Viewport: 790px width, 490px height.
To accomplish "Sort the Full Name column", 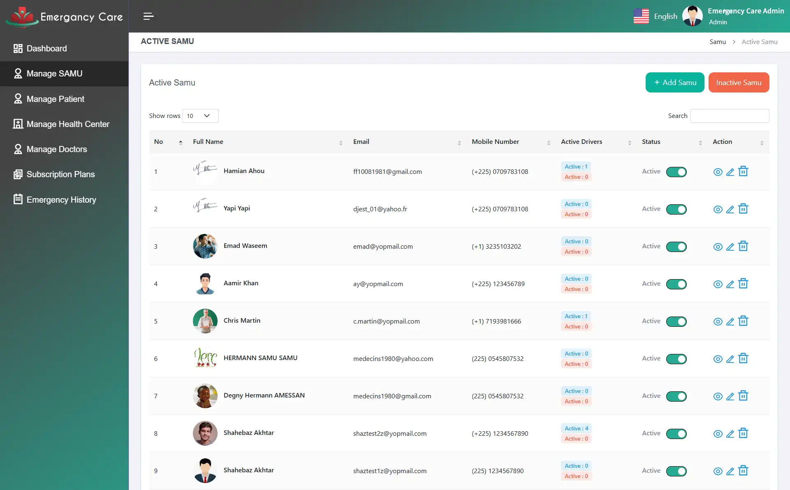I will pos(341,143).
